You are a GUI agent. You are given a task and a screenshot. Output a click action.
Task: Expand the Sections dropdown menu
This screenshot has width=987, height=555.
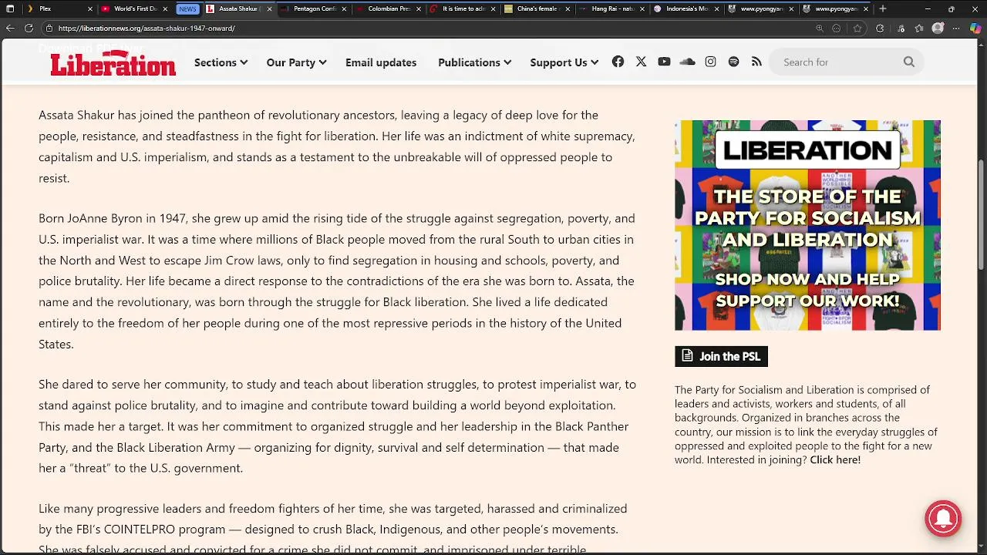(221, 62)
